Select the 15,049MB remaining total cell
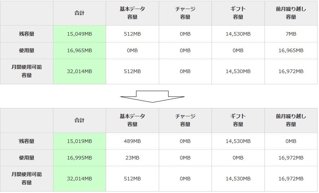The width and height of the screenshot is (319, 193). (79, 34)
